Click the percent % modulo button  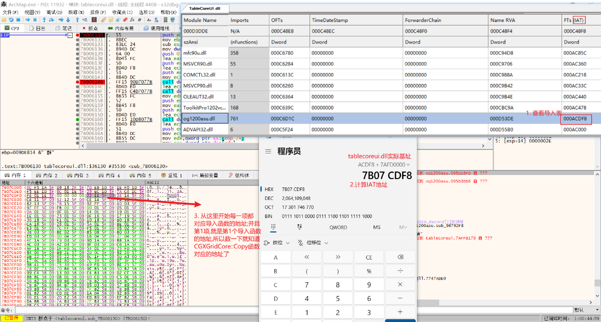(x=369, y=271)
